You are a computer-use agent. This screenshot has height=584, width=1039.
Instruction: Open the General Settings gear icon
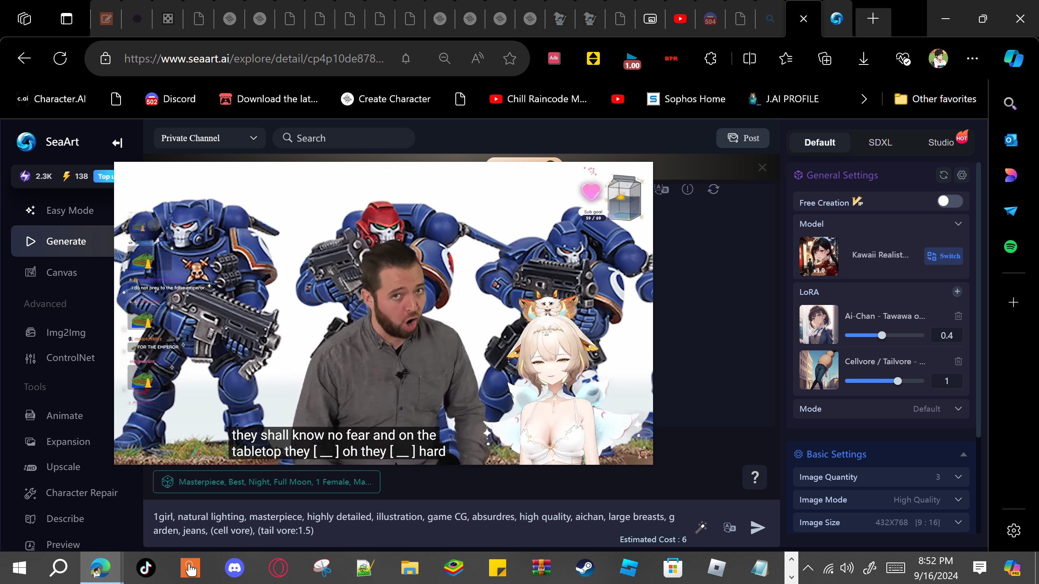(x=962, y=175)
